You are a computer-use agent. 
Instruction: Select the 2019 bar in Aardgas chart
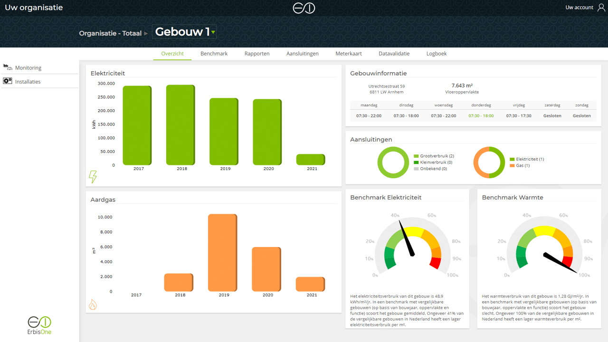tap(222, 253)
